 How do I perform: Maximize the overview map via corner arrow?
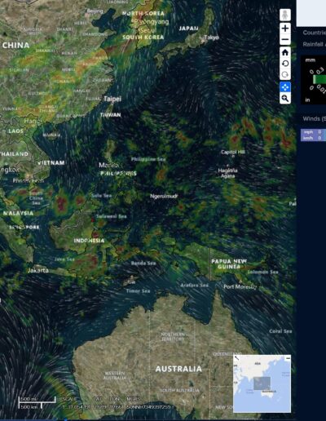(236, 358)
